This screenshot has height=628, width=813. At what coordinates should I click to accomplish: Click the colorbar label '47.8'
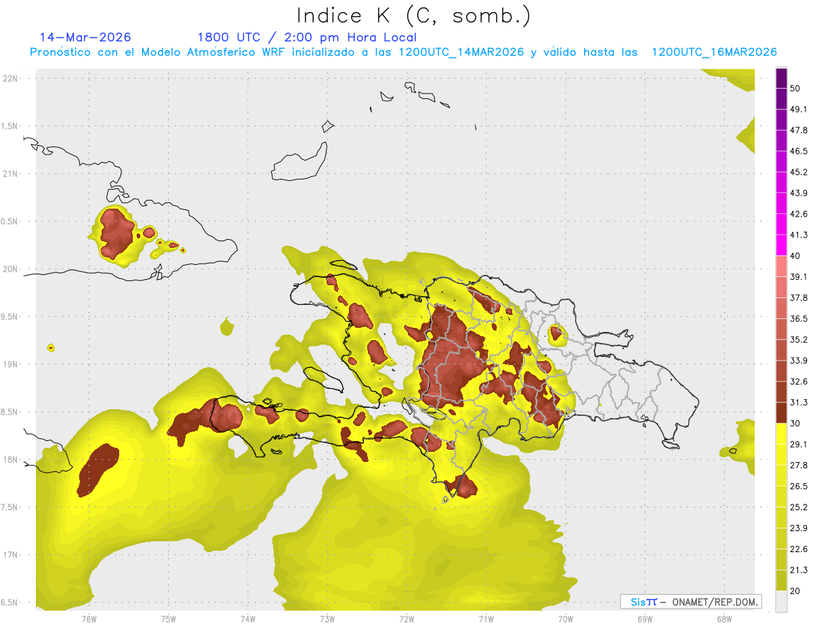coord(799,130)
